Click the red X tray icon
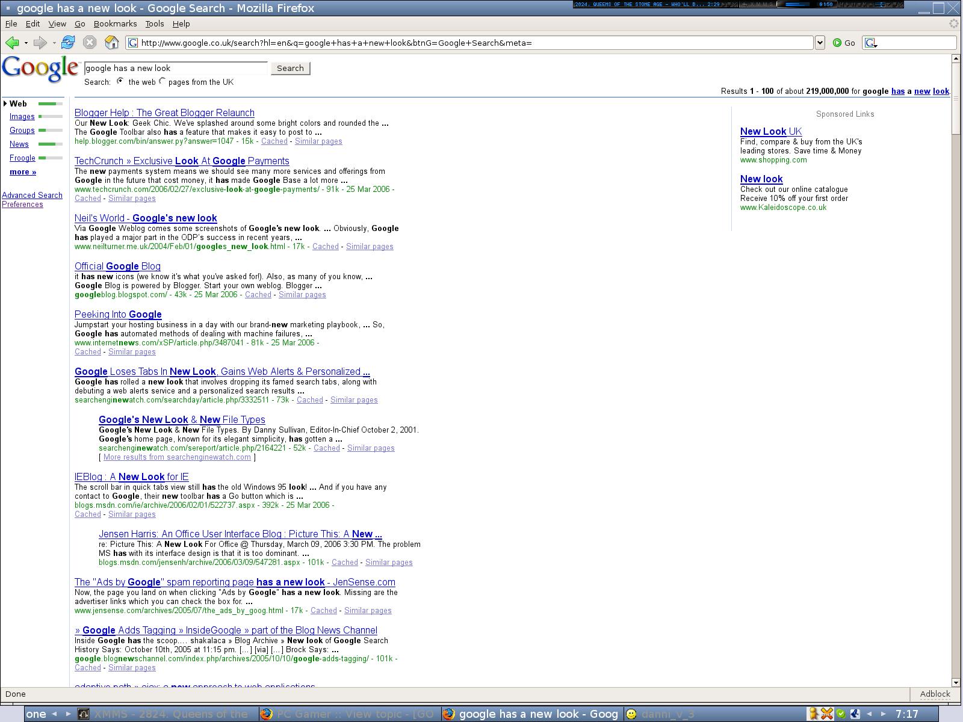Screen dimensions: 963x722 [x=827, y=714]
